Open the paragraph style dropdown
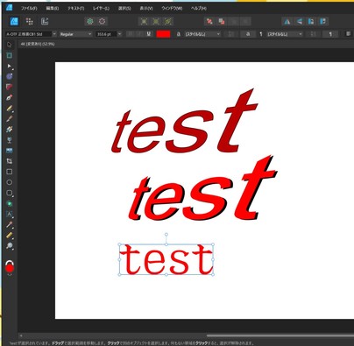The height and width of the screenshot is (346, 354). pyautogui.click(x=285, y=34)
